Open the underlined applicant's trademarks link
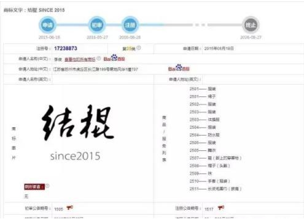 tap(80, 59)
